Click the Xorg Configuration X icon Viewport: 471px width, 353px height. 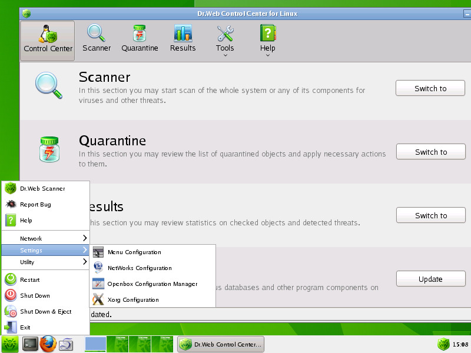98,299
